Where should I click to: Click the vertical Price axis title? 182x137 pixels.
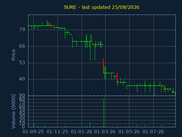coord(13,55)
